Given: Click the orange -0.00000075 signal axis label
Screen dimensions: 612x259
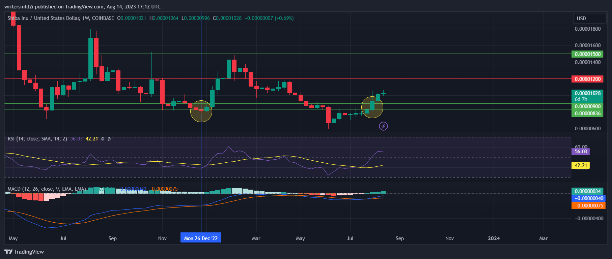Looking at the screenshot, I should (588, 206).
